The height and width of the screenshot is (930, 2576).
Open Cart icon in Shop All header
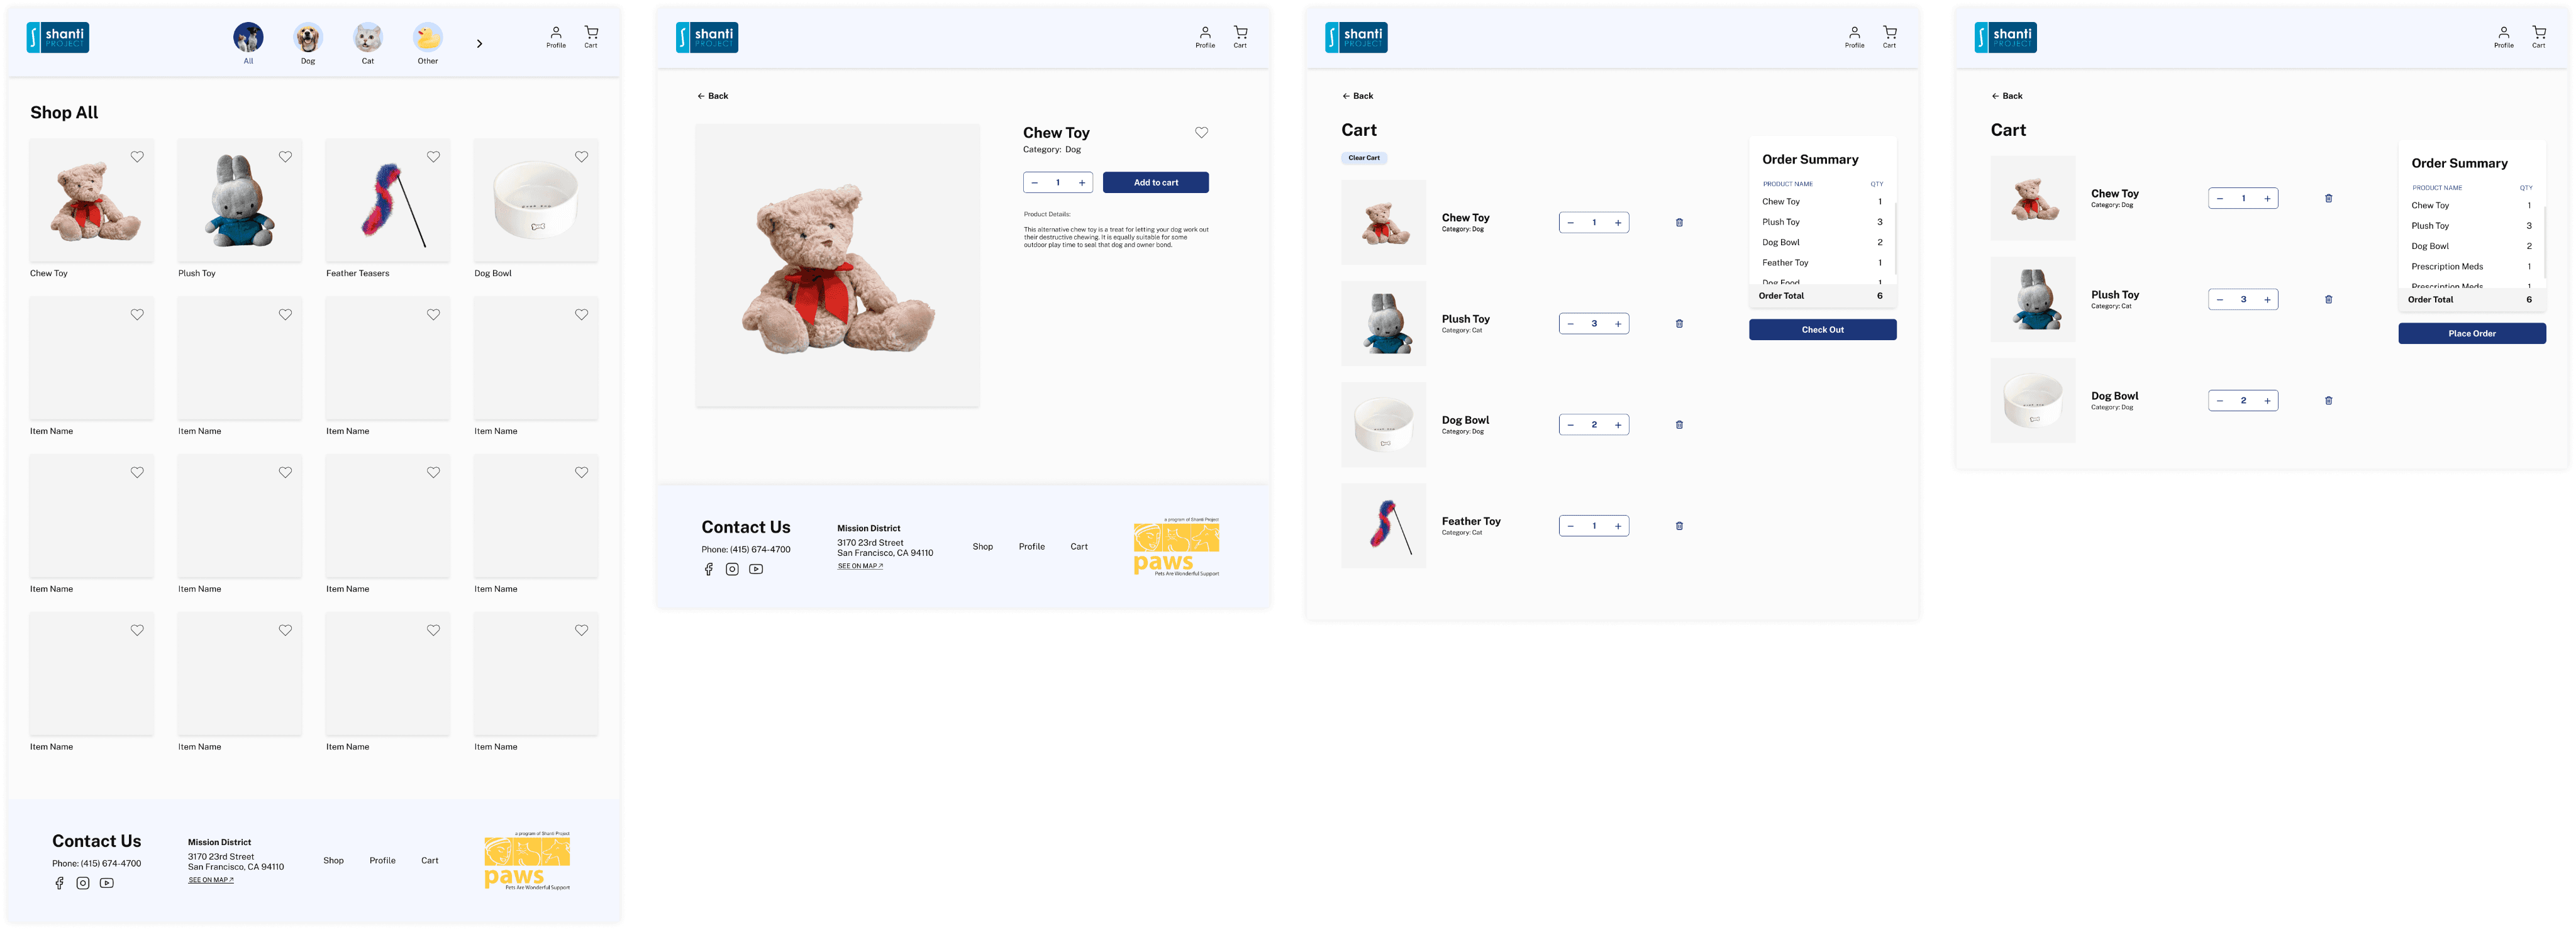click(591, 37)
